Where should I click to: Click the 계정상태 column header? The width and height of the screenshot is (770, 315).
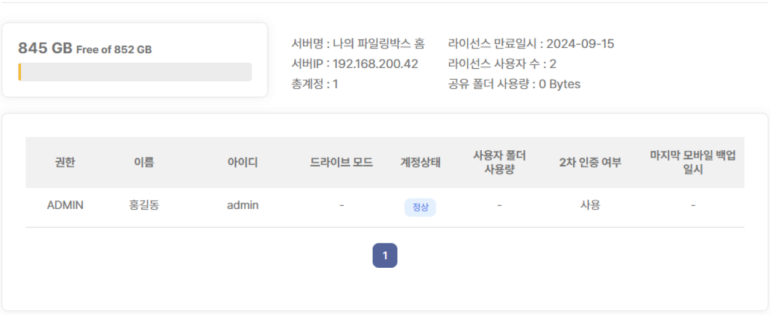click(420, 162)
